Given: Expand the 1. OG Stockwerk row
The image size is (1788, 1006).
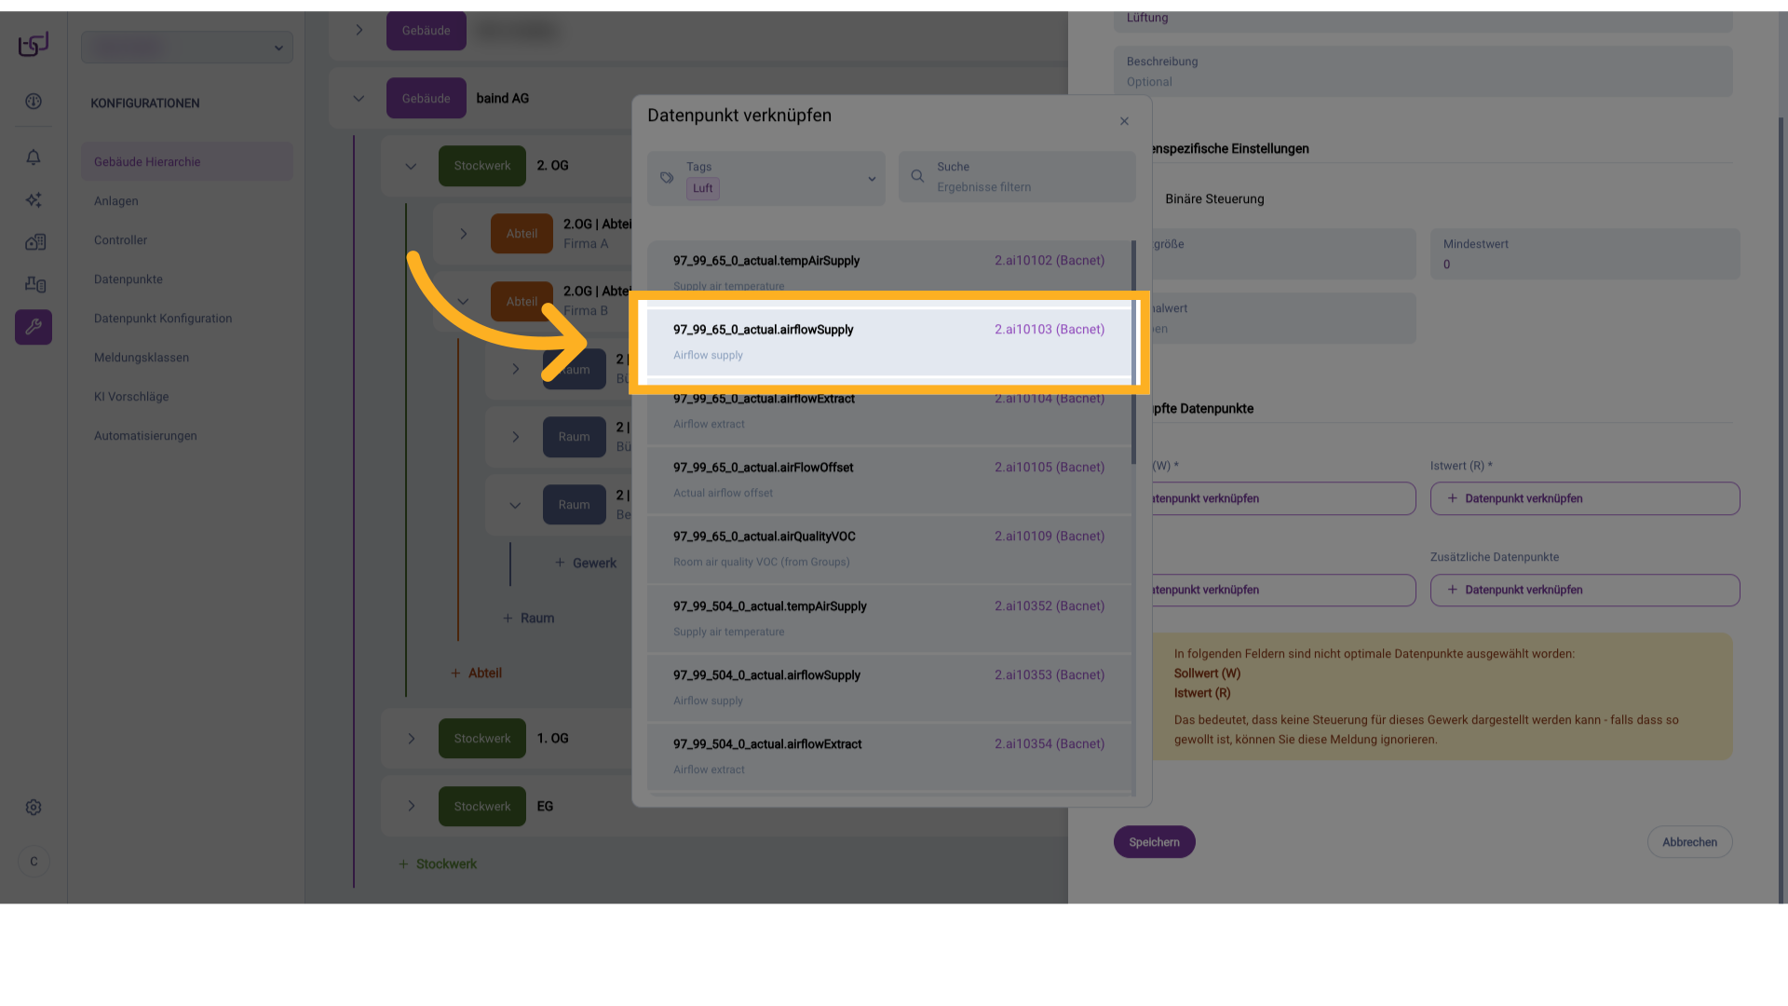Looking at the screenshot, I should click(x=411, y=739).
